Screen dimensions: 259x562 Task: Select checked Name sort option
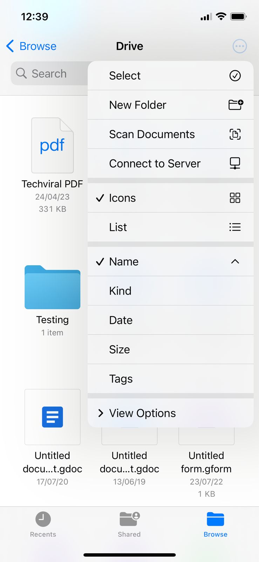pos(124,262)
